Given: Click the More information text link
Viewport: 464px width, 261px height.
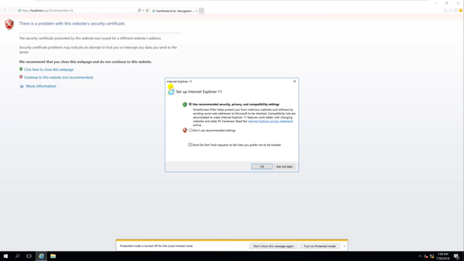Looking at the screenshot, I should tap(41, 86).
